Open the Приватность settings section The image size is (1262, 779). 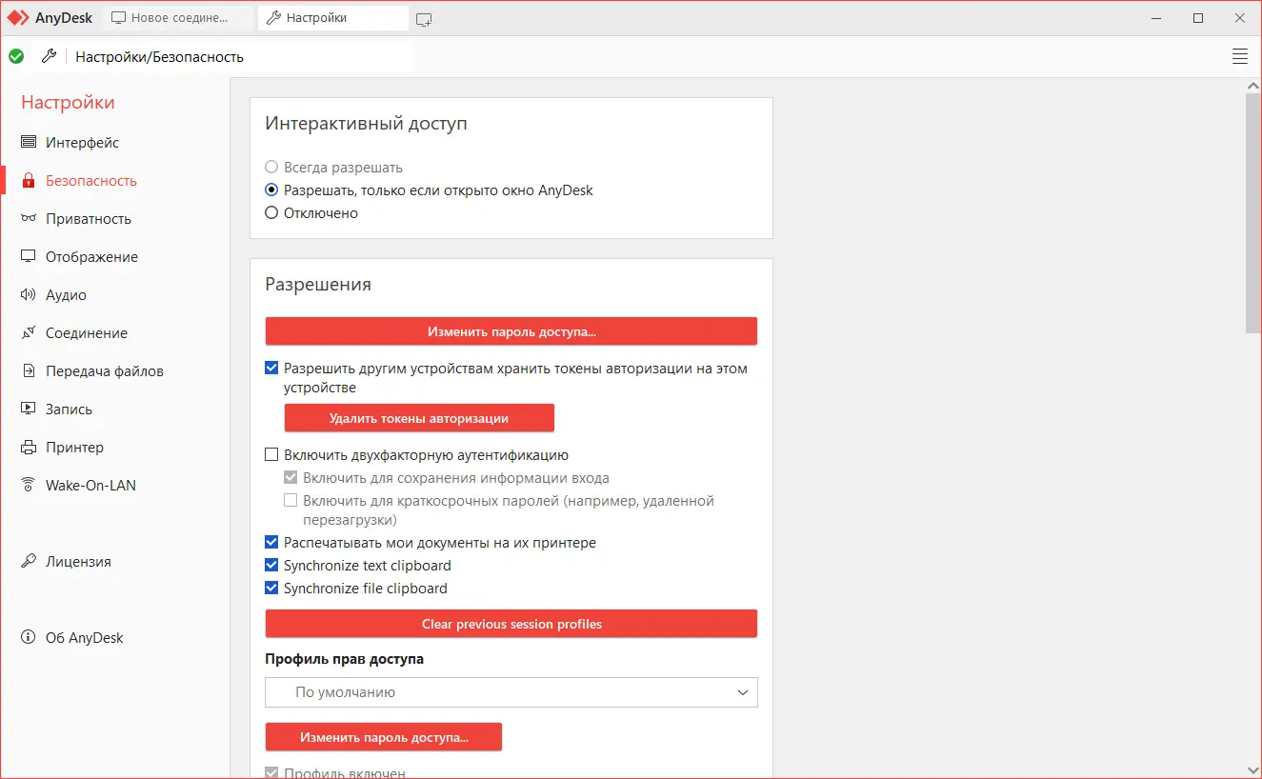(x=89, y=219)
